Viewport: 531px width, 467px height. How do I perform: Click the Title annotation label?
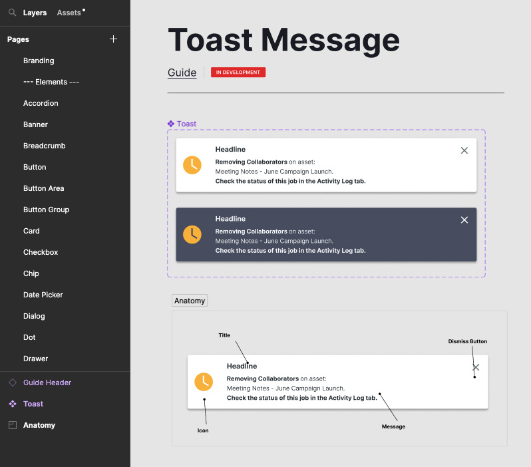point(224,335)
